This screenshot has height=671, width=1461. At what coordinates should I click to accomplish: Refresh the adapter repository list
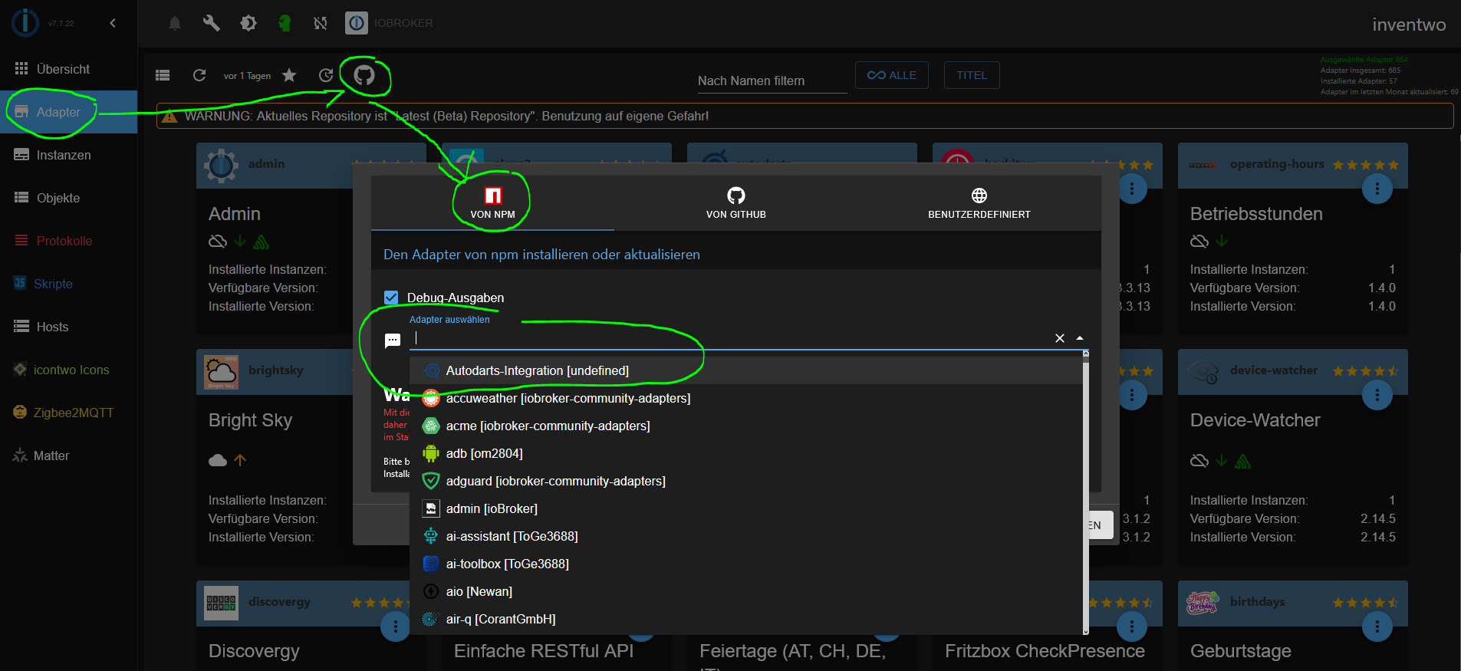click(199, 75)
